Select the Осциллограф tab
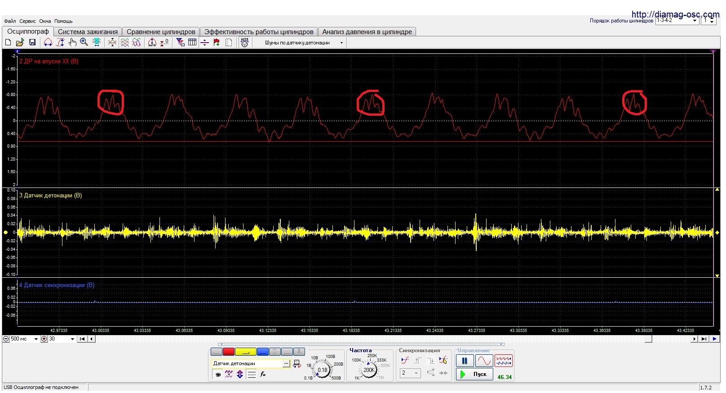The image size is (726, 393). (x=28, y=31)
